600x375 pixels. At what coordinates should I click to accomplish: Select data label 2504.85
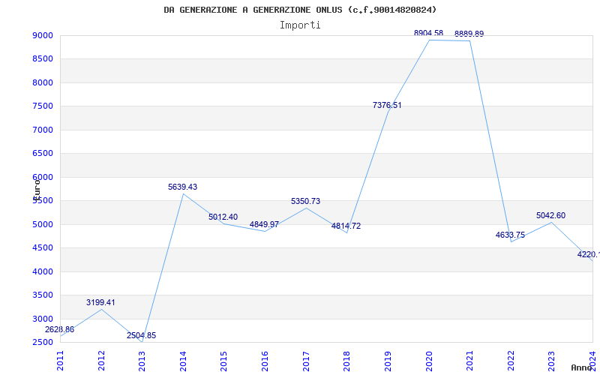pyautogui.click(x=142, y=335)
